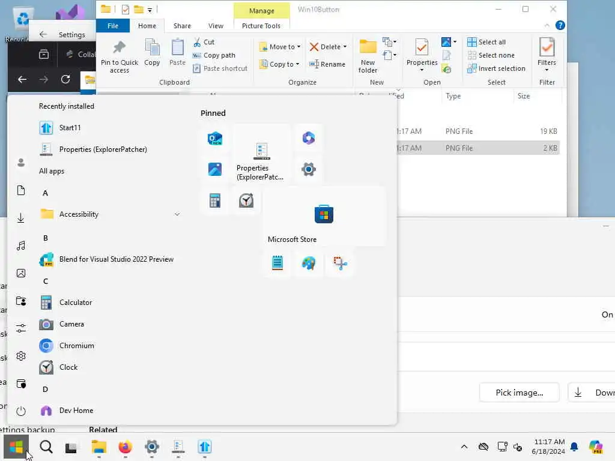Open the Delete dropdown arrow
Screen dimensions: 615x461
(345, 47)
